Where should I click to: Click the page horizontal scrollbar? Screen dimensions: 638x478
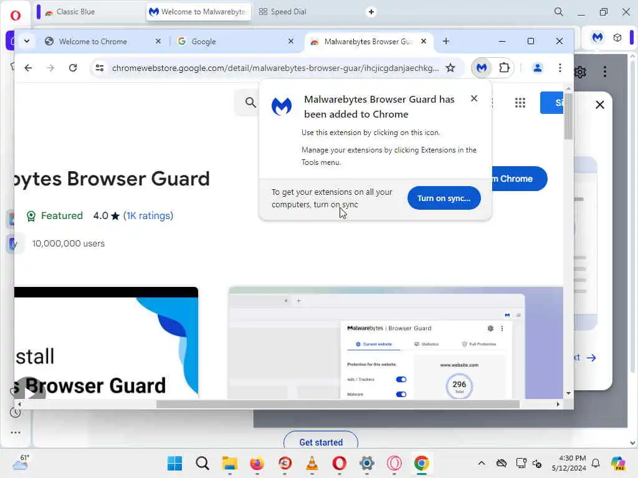coord(338,404)
